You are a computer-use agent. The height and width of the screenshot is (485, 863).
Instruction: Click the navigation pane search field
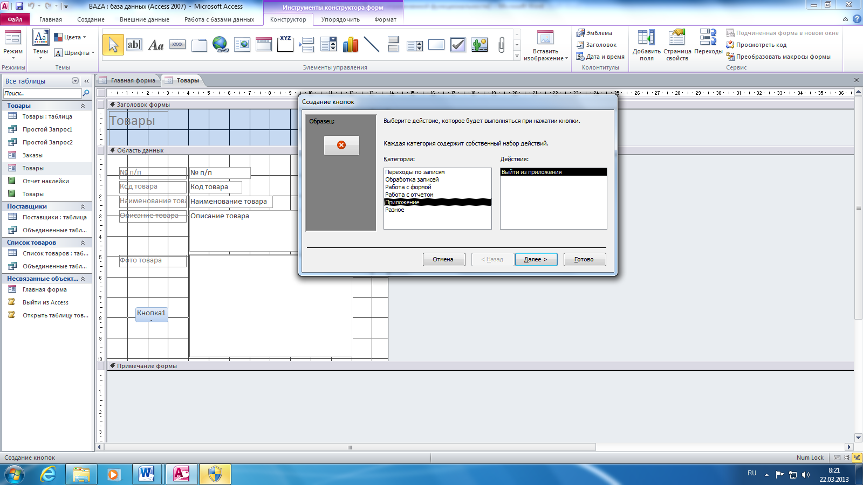point(42,93)
